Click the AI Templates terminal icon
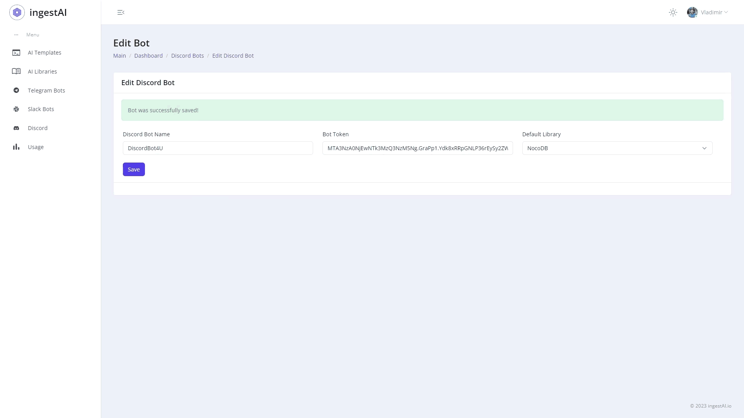The image size is (744, 418). 16,53
